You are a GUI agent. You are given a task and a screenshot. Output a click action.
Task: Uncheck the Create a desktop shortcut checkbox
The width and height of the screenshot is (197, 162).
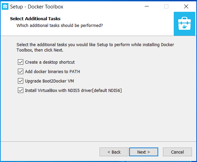pyautogui.click(x=21, y=62)
